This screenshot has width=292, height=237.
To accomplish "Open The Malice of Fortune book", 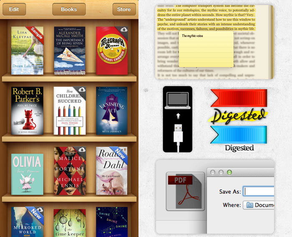I will coord(70,171).
